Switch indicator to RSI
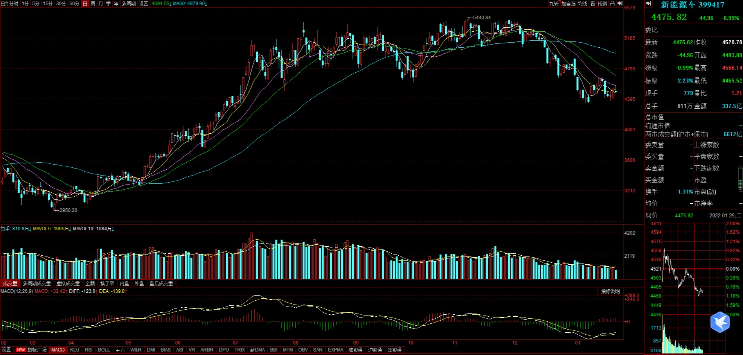This screenshot has width=743, height=355. coord(88,350)
